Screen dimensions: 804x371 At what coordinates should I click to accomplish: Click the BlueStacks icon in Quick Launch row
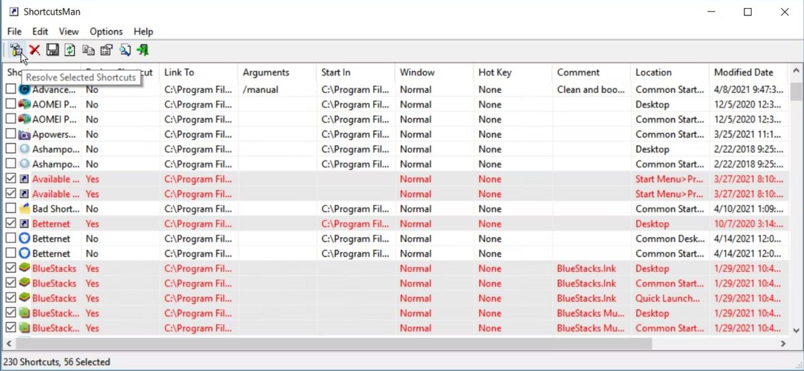click(24, 298)
